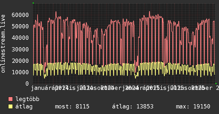Click the 'most: 8115' statistic

[72, 107]
